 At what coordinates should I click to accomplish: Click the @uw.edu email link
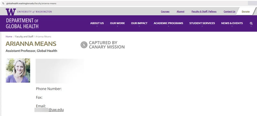[56, 110]
